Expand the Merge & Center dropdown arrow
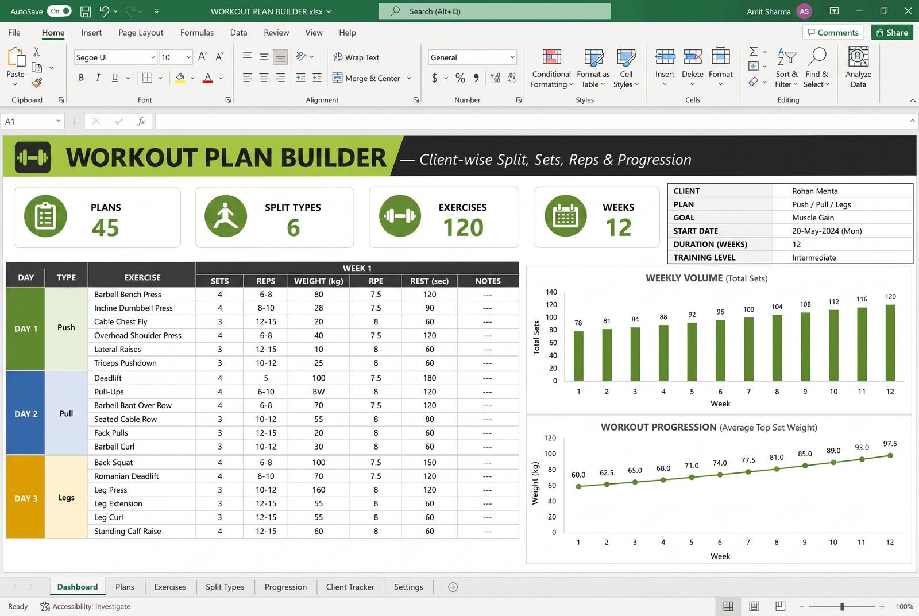Viewport: 919px width, 616px height. 409,78
